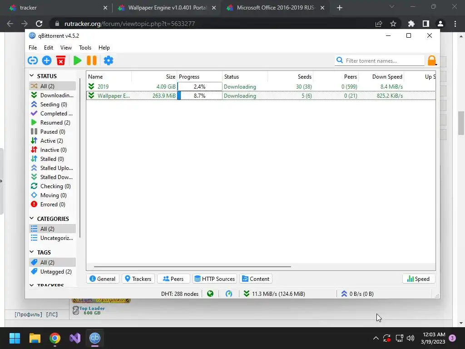
Task: Select the Inactive (0) filter
Action: coord(53,150)
